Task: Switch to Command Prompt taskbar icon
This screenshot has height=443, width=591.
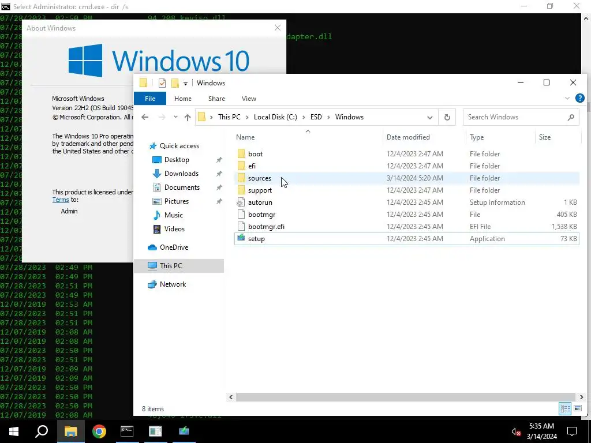Action: 127,431
